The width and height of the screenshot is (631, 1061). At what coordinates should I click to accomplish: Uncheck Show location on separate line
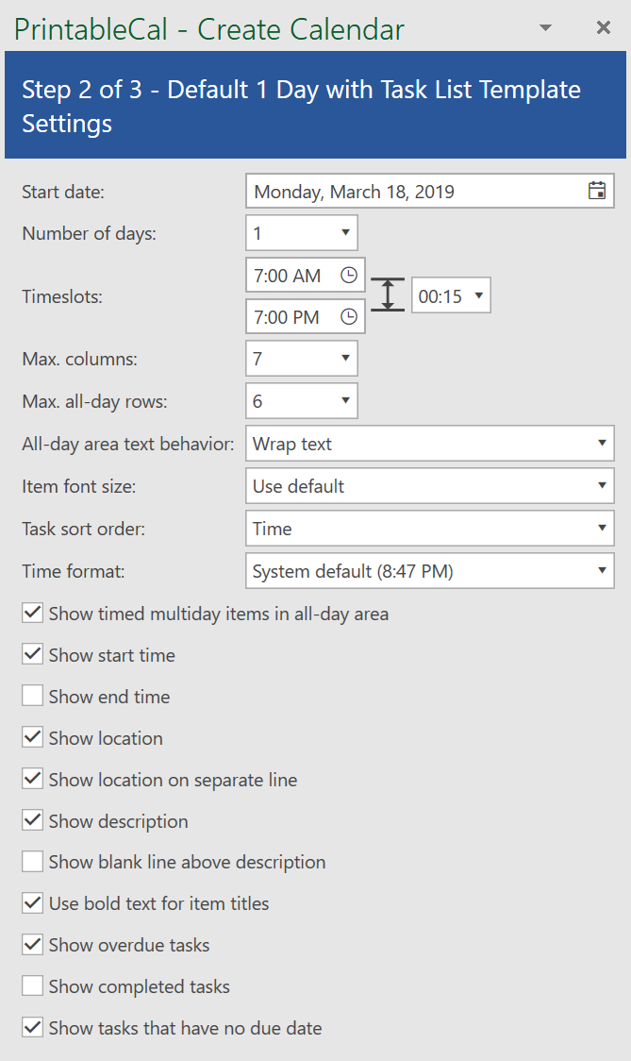pos(32,779)
